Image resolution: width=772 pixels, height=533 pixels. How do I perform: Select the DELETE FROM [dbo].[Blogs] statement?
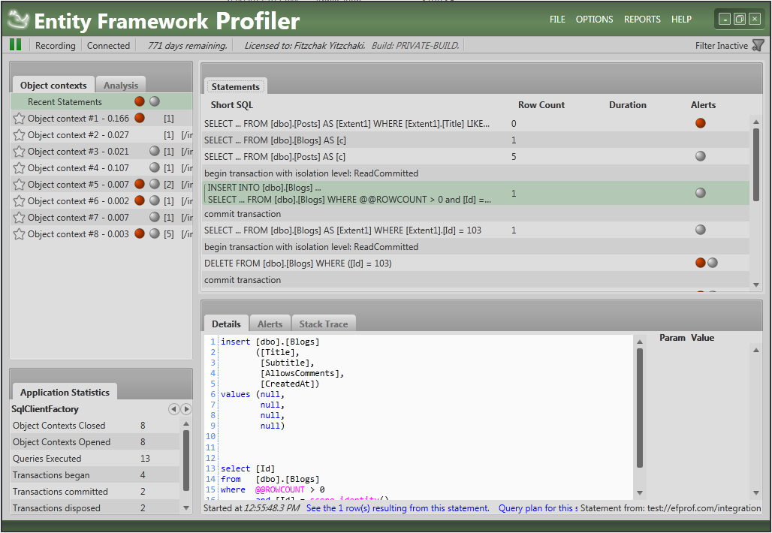point(476,263)
